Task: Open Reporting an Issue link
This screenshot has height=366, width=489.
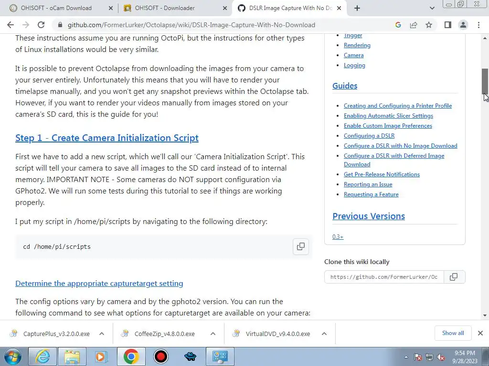Action: pos(368,184)
